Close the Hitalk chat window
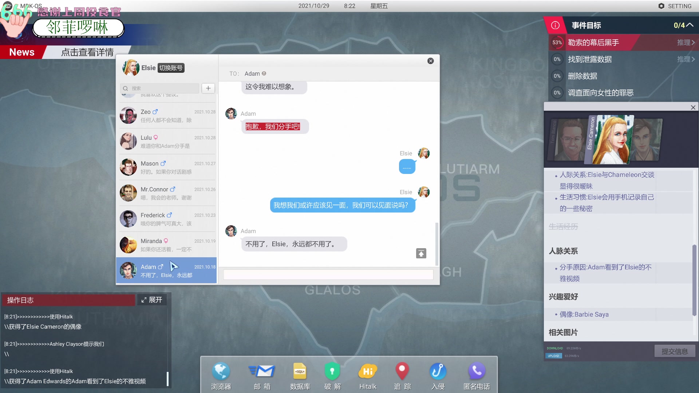 (431, 61)
